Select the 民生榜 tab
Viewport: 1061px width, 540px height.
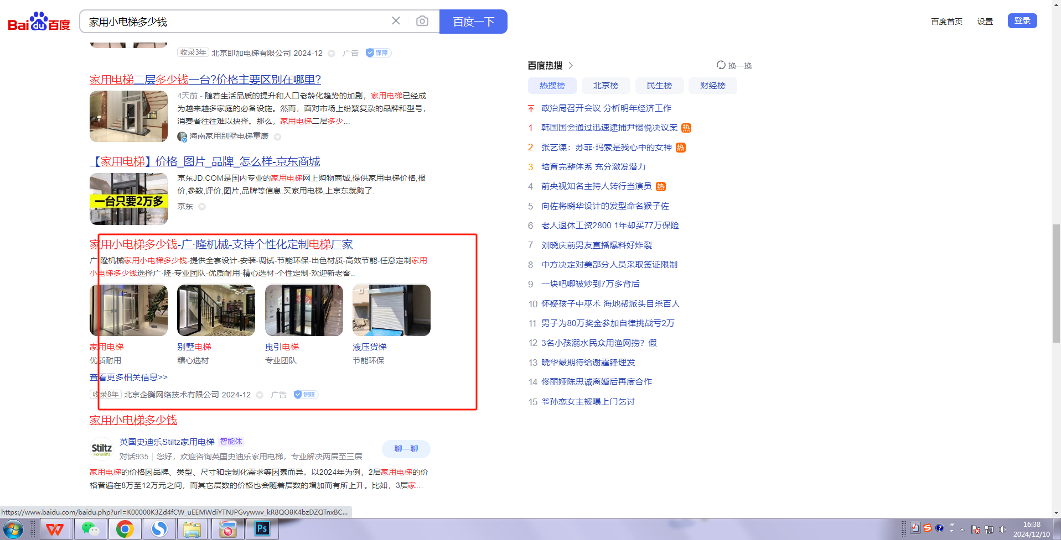coord(659,86)
